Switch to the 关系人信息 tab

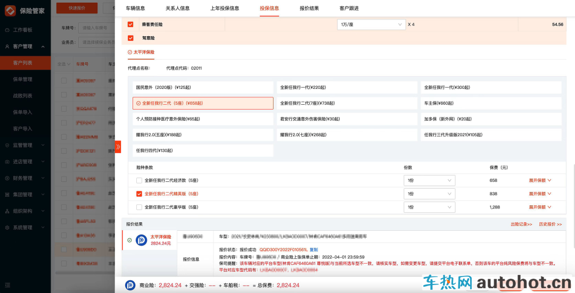(177, 8)
